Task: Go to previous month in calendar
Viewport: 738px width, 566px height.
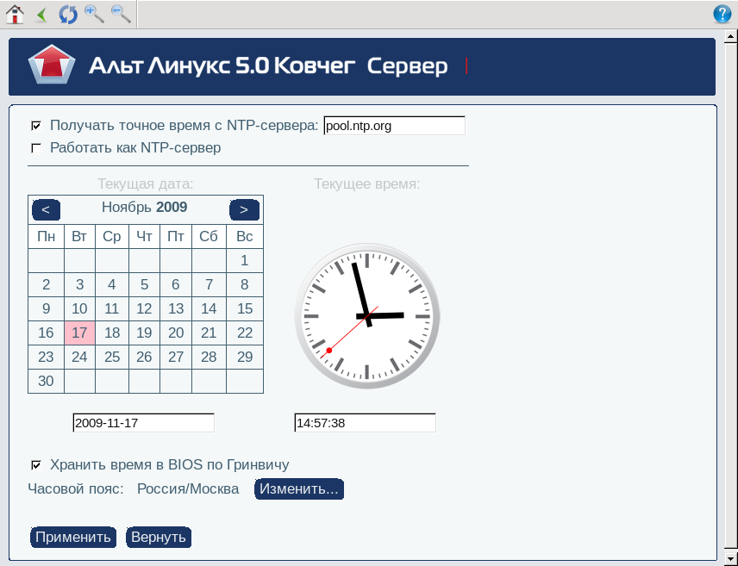Action: click(46, 209)
